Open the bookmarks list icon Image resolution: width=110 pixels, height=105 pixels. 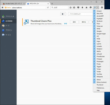tap(74, 7)
